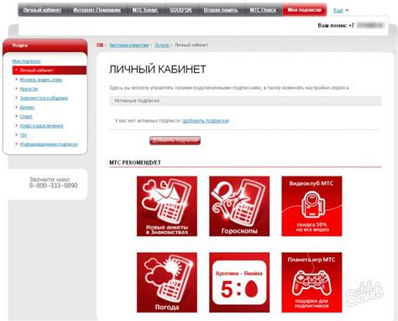Click the Услуги sidebar panel header

point(45,45)
